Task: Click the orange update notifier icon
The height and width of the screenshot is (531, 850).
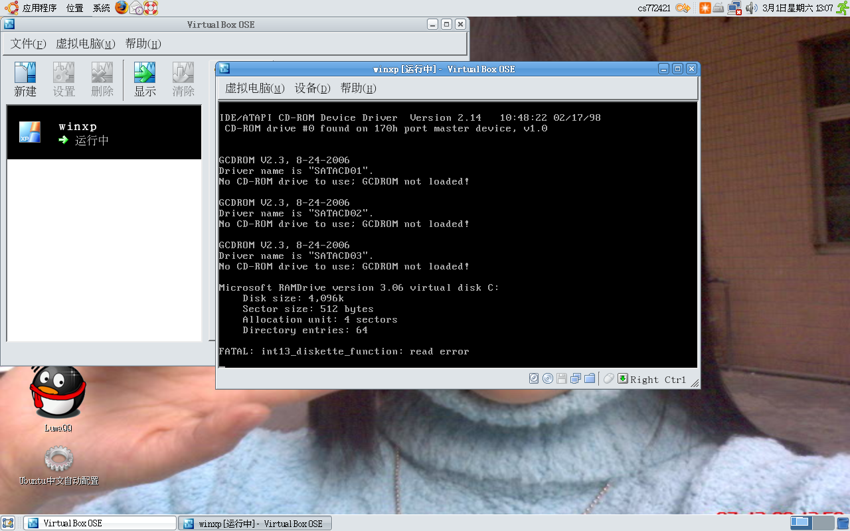Action: [705, 8]
